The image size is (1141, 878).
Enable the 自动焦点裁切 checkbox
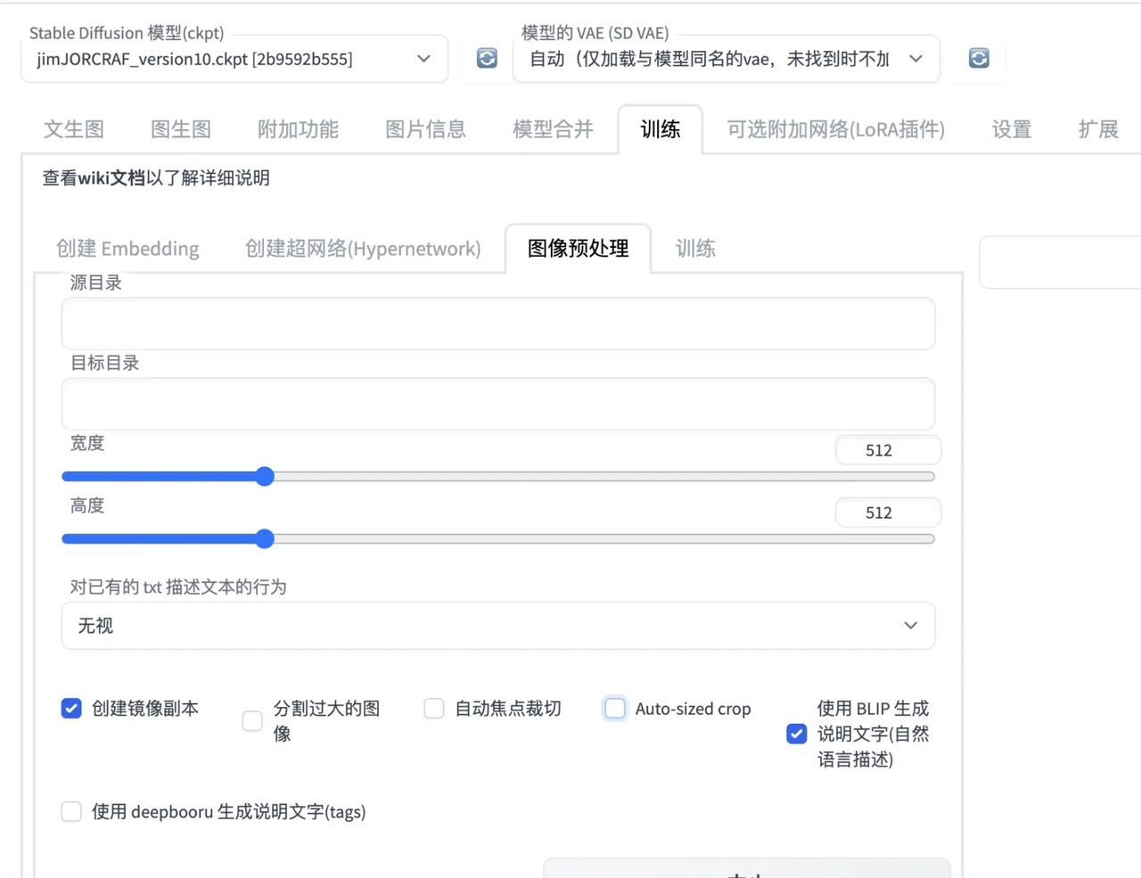[433, 708]
